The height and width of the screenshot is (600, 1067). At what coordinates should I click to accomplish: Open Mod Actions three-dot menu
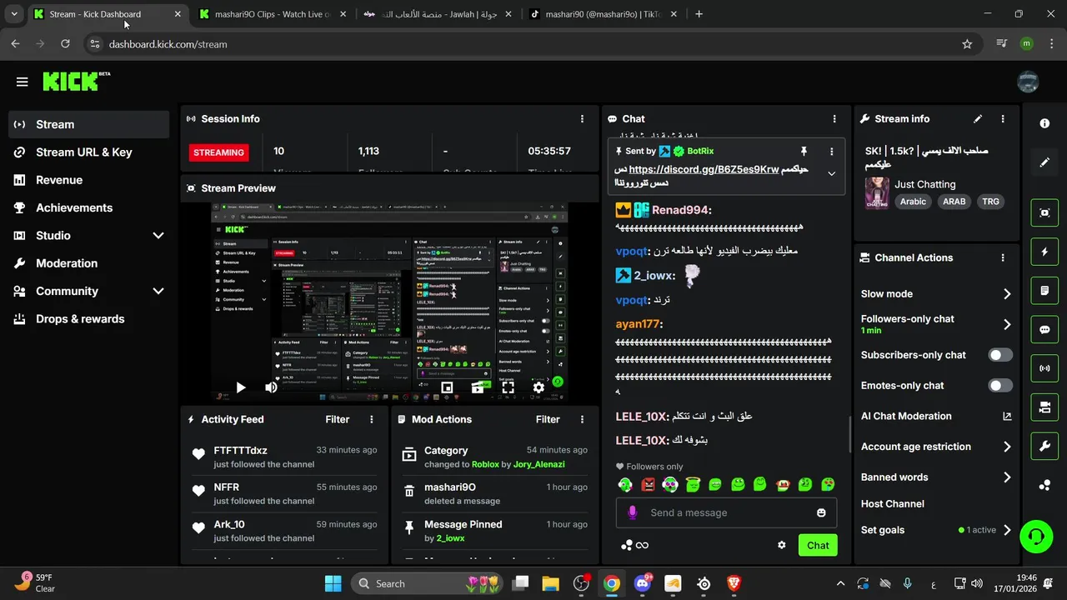[582, 420]
